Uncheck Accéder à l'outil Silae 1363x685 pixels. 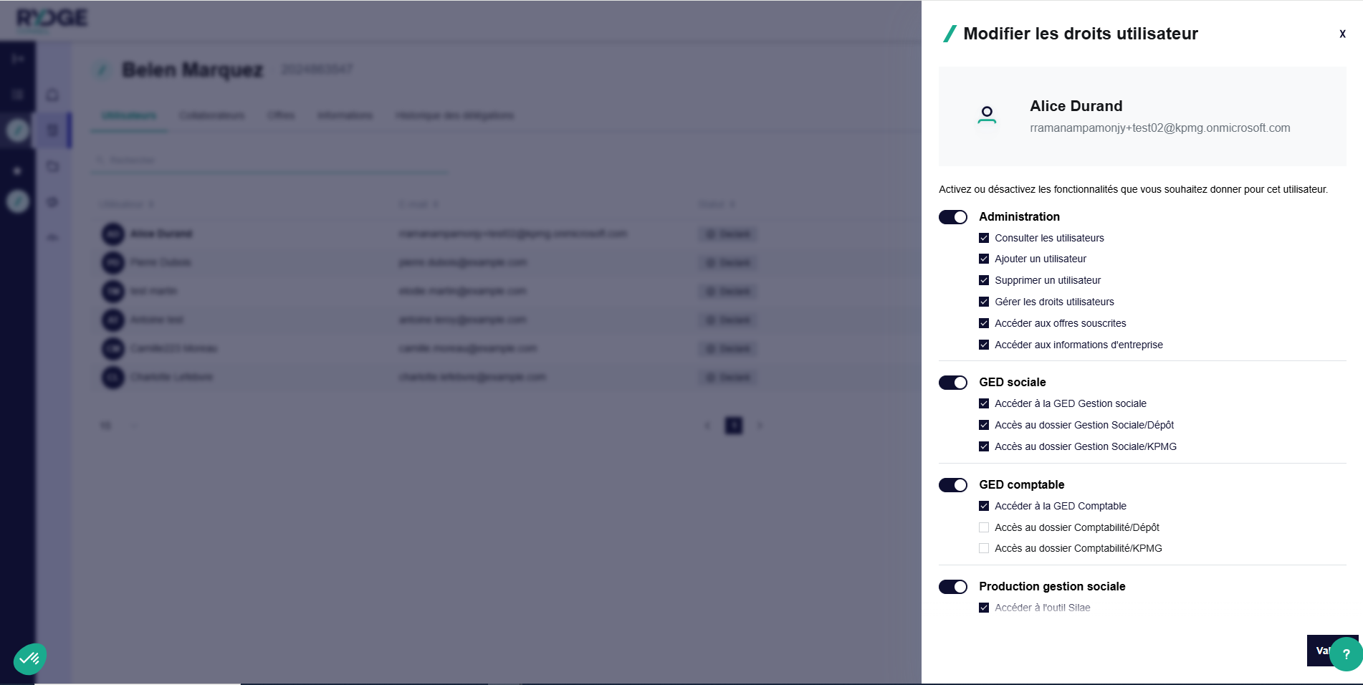coord(984,608)
